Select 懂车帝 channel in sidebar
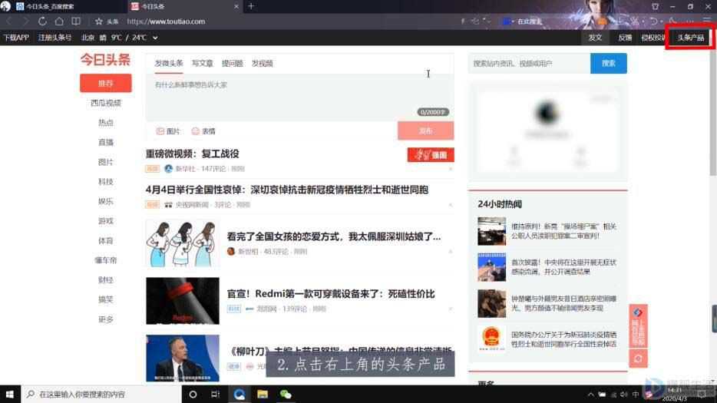 coord(106,260)
